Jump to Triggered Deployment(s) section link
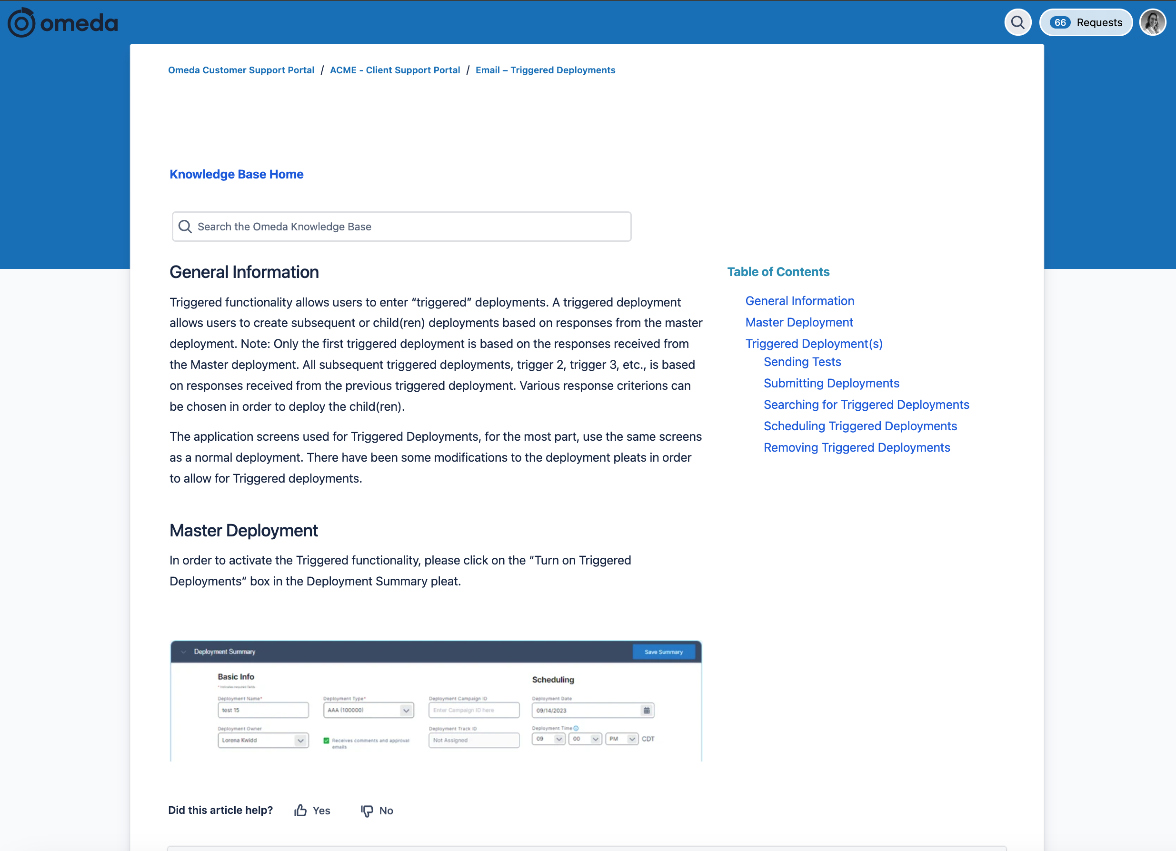This screenshot has height=851, width=1176. 814,344
